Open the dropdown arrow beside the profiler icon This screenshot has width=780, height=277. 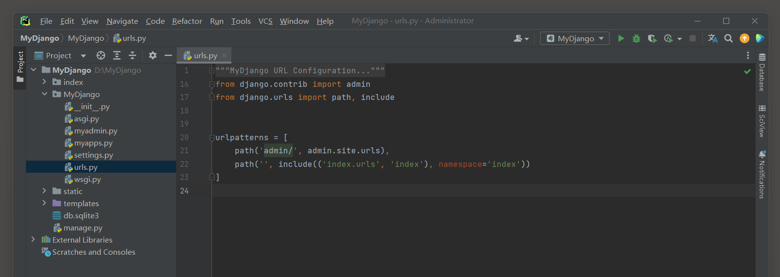coord(680,39)
